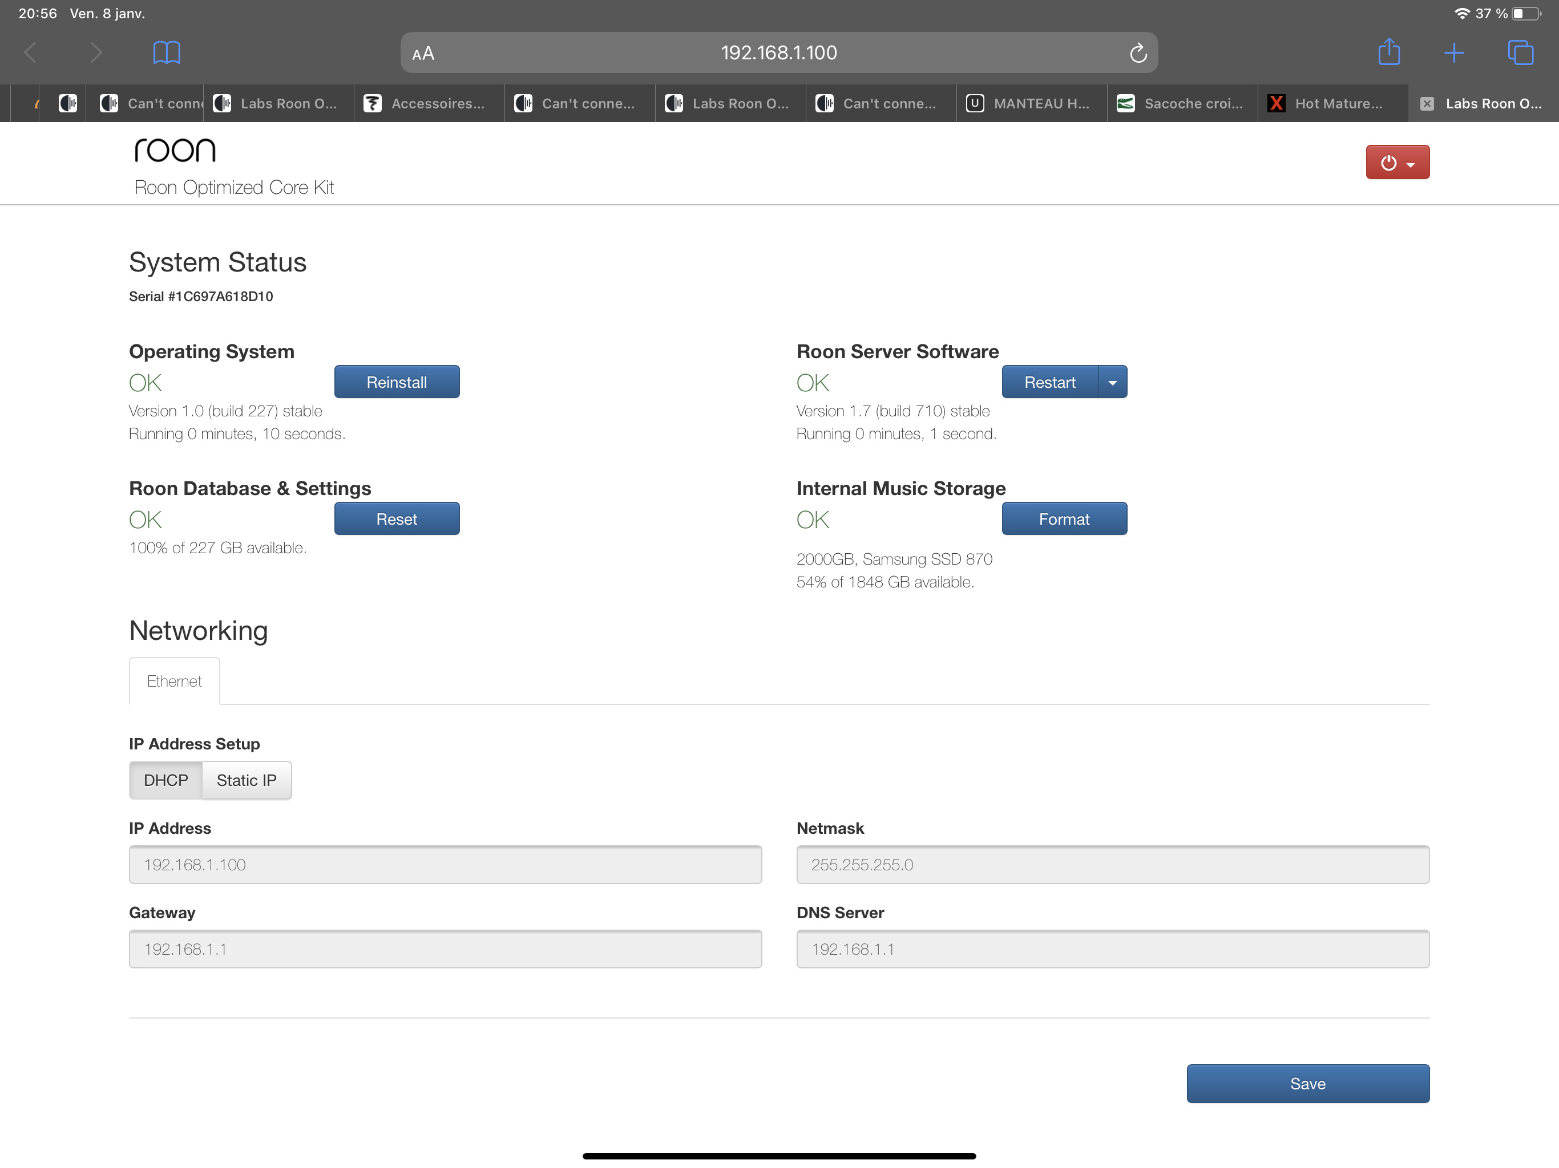Image resolution: width=1559 pixels, height=1168 pixels.
Task: Tap the battery indicator in status bar
Action: pos(1526,13)
